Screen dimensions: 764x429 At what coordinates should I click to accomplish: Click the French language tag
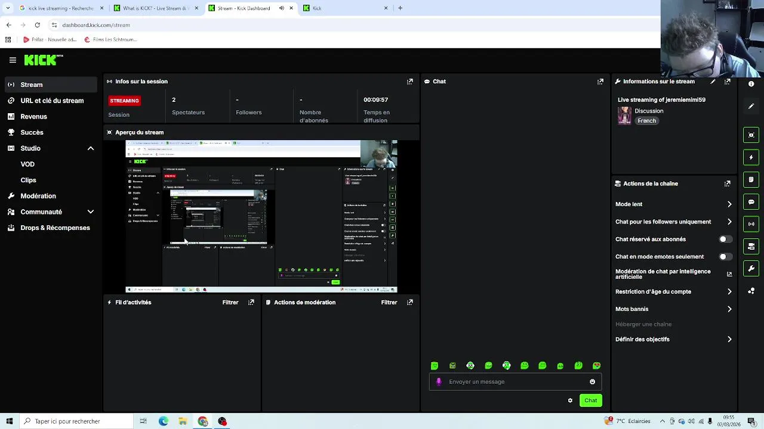pyautogui.click(x=646, y=121)
